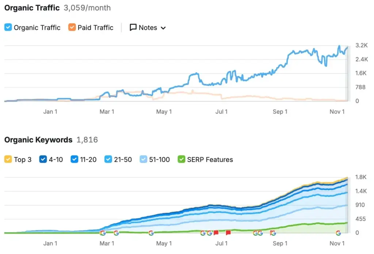Hide the 11-20 keyword series

[x=75, y=159]
